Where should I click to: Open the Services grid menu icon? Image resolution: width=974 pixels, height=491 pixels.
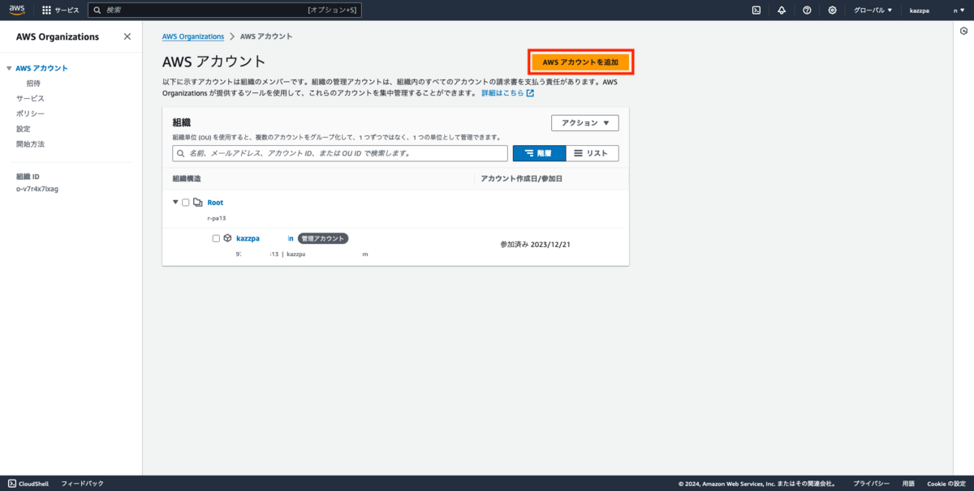tap(46, 11)
